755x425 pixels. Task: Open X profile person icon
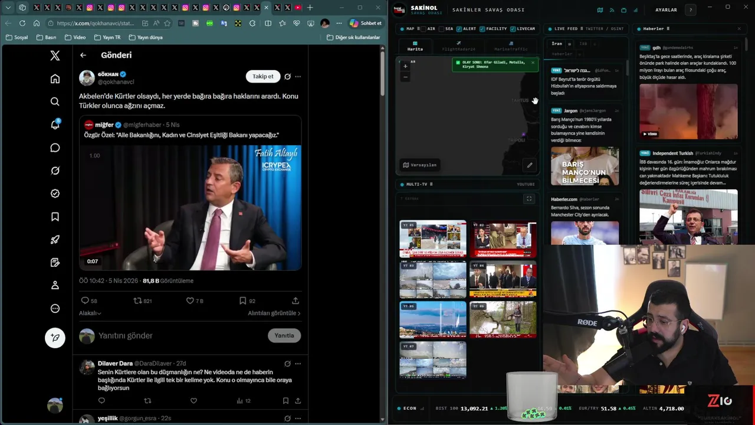pos(55,285)
